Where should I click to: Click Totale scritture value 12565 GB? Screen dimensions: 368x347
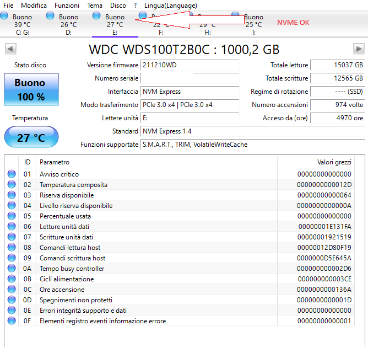click(x=338, y=78)
